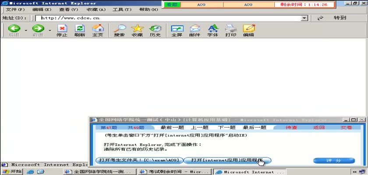Click the Edit (编辑) pencil icon
Image resolution: width=368 pixels, height=175 pixels.
[249, 28]
